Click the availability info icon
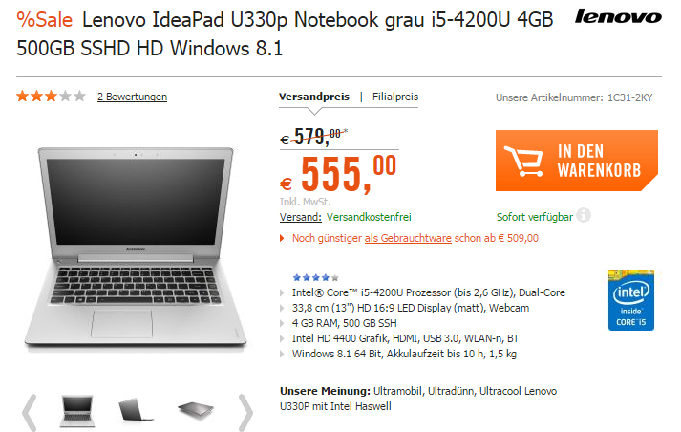681x432 pixels. tap(584, 215)
